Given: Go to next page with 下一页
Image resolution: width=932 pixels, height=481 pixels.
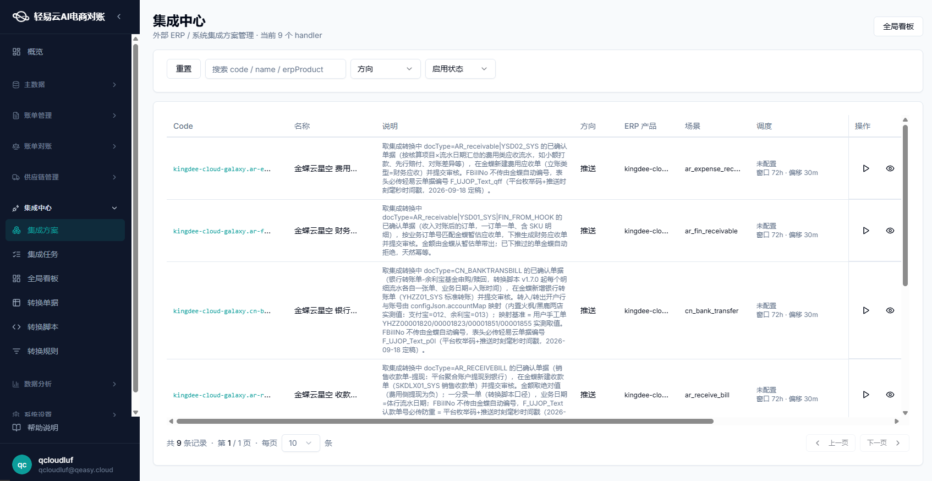Looking at the screenshot, I should 884,443.
